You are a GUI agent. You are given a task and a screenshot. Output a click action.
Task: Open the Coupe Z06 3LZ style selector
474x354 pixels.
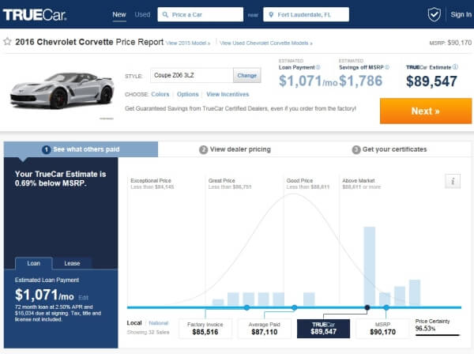pyautogui.click(x=192, y=75)
